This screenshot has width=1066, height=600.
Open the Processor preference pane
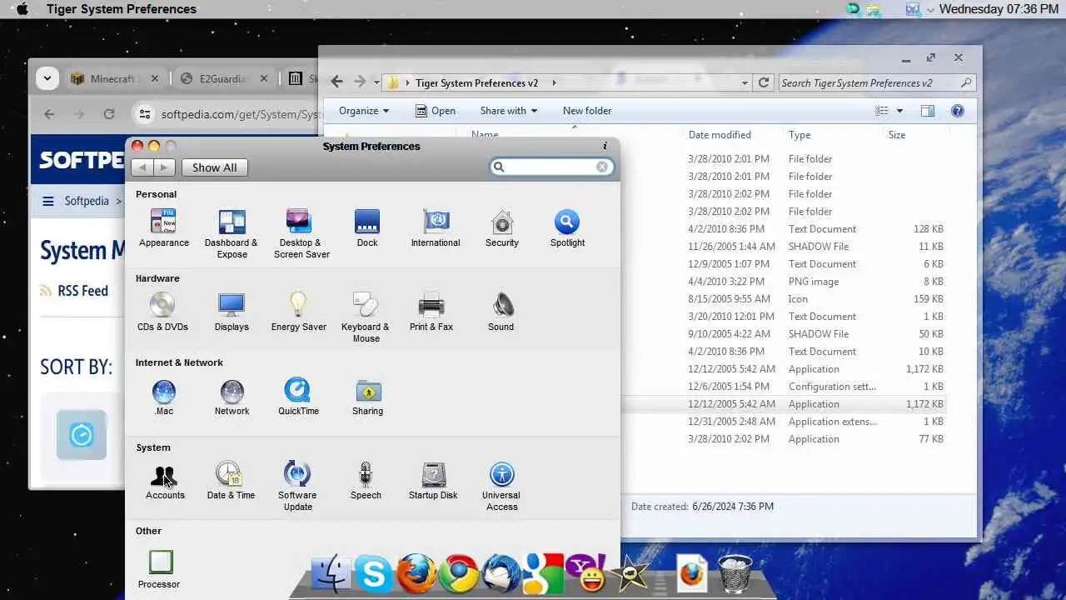tap(160, 569)
